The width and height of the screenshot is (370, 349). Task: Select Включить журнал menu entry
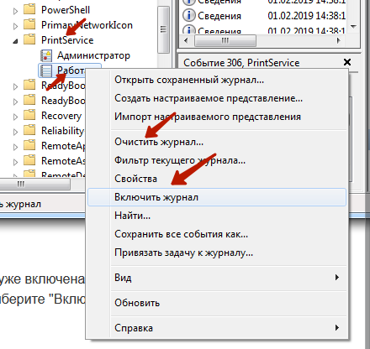(217, 197)
